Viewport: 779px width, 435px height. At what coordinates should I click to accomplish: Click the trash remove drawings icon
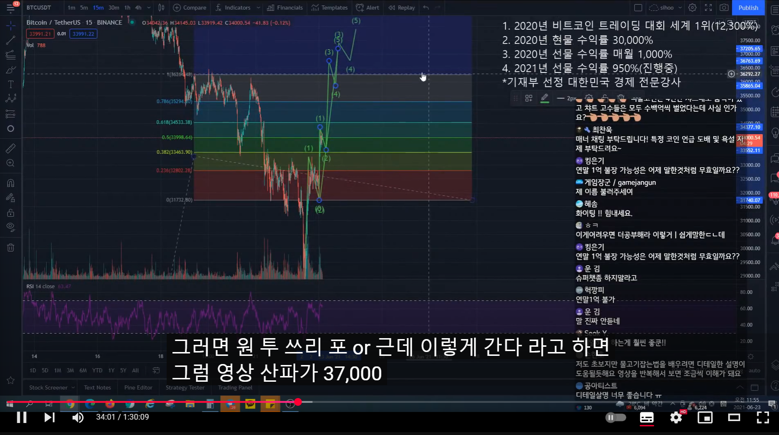(11, 247)
